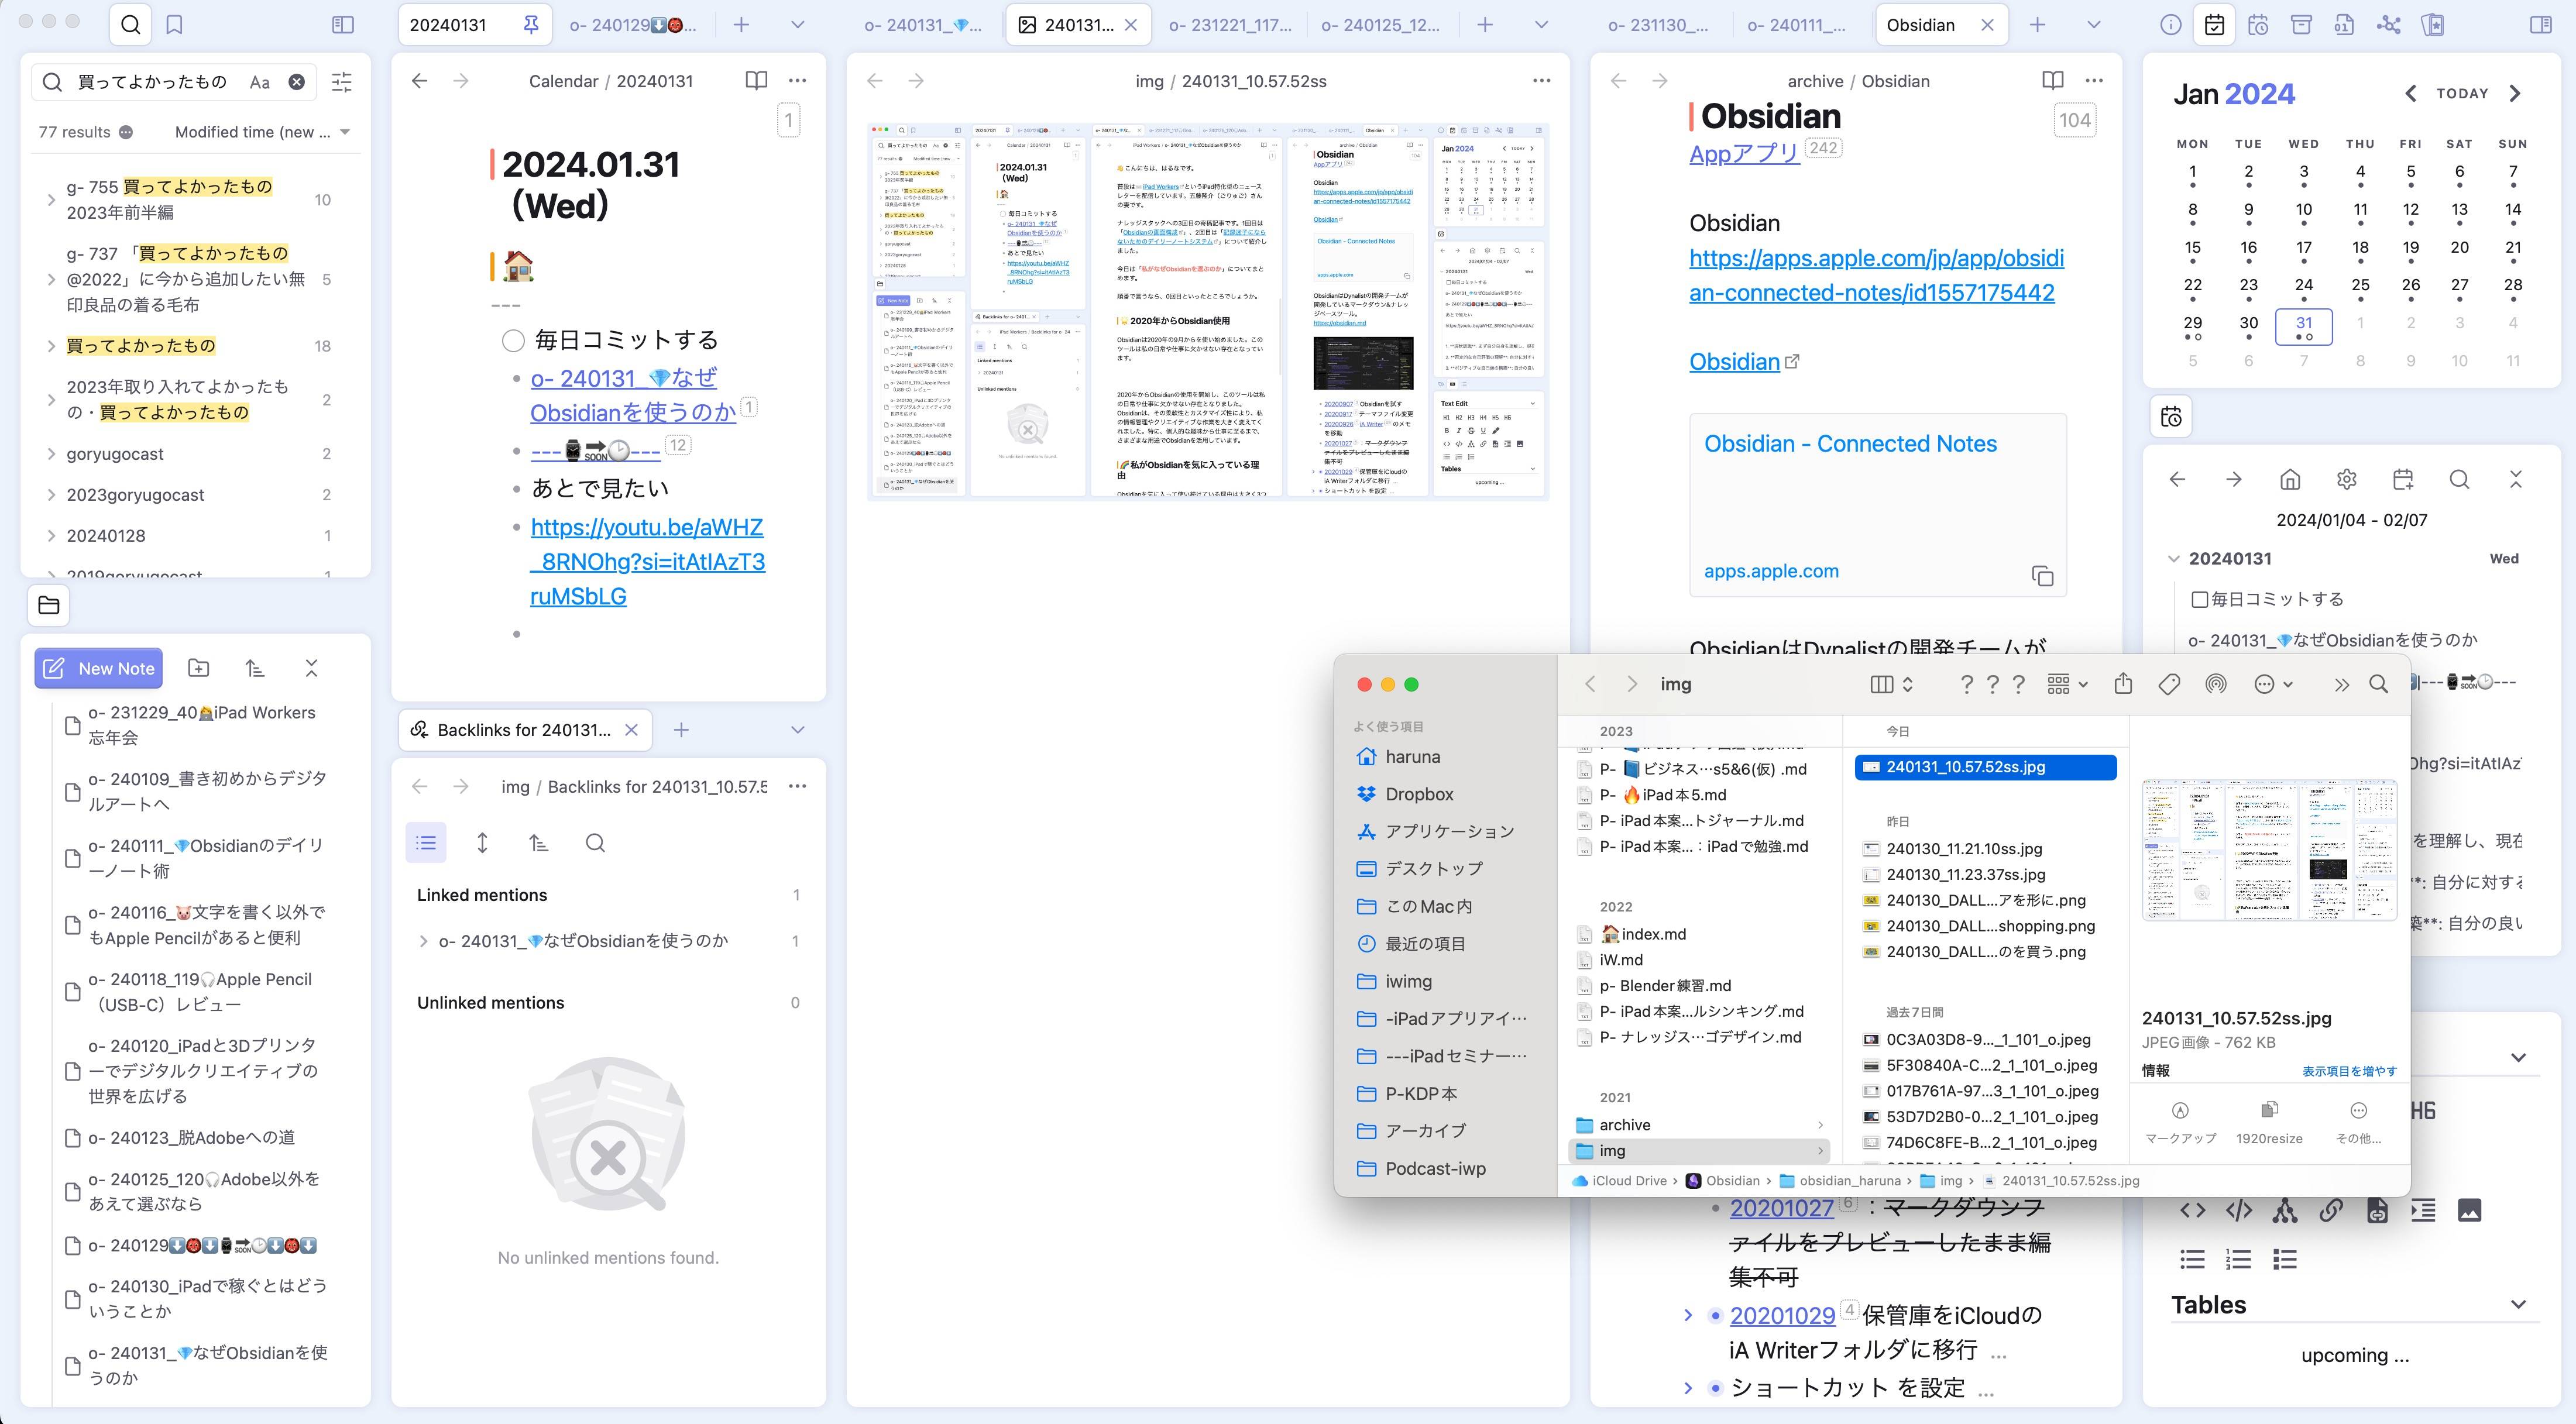This screenshot has width=2576, height=1424.
Task: Toggle the right sidebar in Obsidian
Action: pos(2541,25)
